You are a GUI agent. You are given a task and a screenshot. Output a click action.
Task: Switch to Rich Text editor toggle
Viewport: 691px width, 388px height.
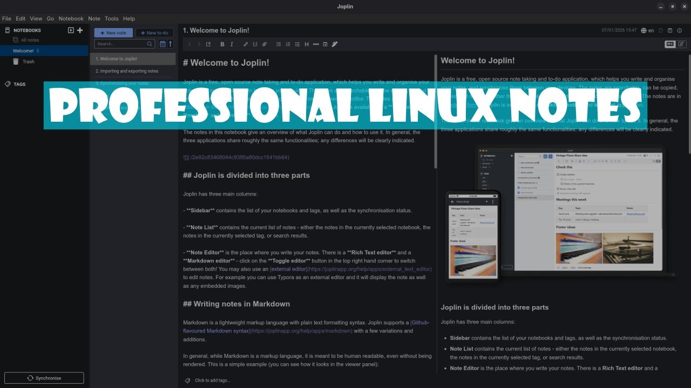point(681,44)
